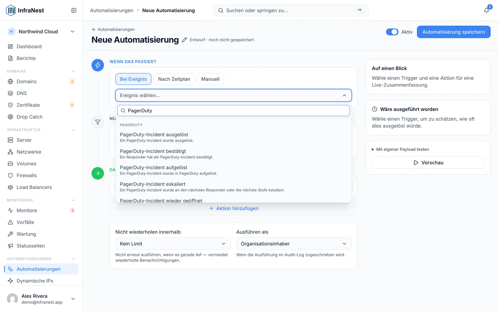The height and width of the screenshot is (312, 499).
Task: Click Alex Rivera avatar image
Action: tap(12, 299)
